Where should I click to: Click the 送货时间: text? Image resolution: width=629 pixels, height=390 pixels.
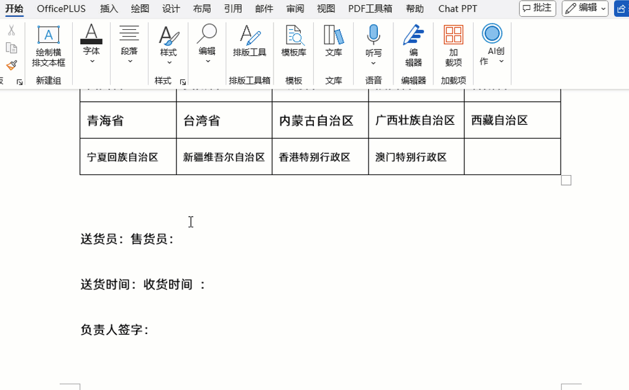coord(109,284)
